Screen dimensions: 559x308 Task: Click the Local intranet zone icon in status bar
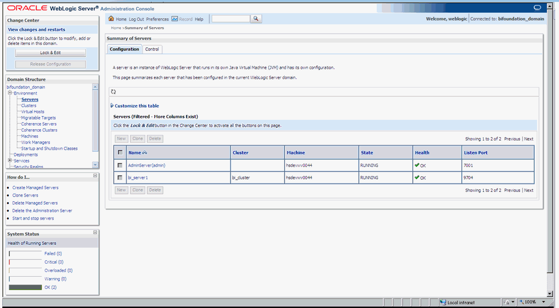[442, 302]
